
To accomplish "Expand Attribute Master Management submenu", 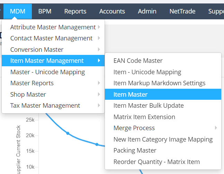I will coord(53,27).
